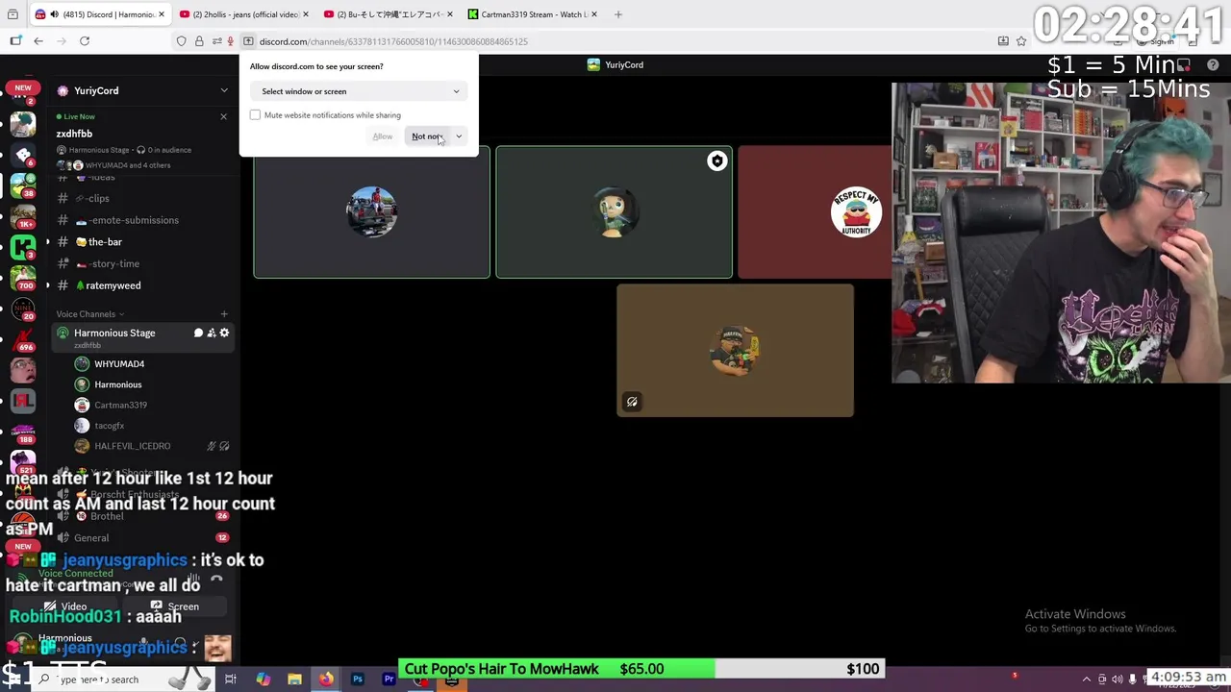
Task: Click the 'Respect My Authority' participant tile
Action: [815, 212]
